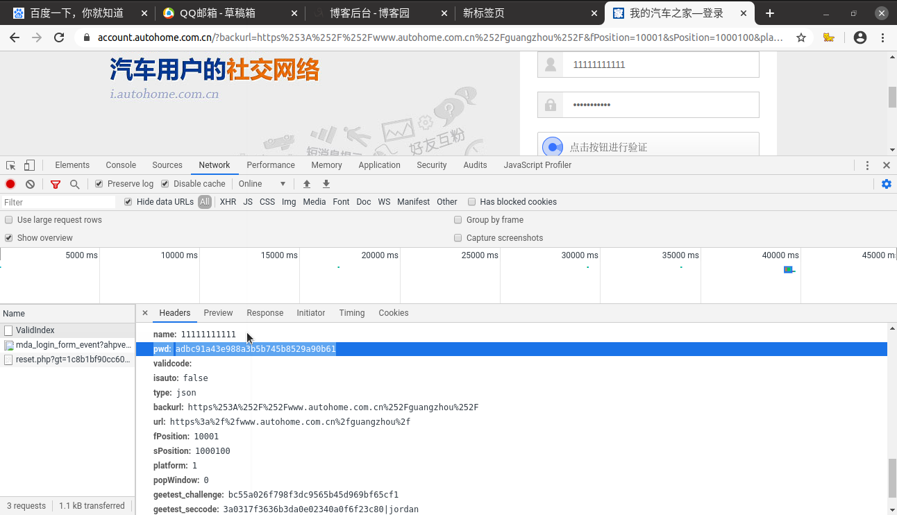The image size is (897, 515).
Task: Filter requests by Img type
Action: coord(289,202)
